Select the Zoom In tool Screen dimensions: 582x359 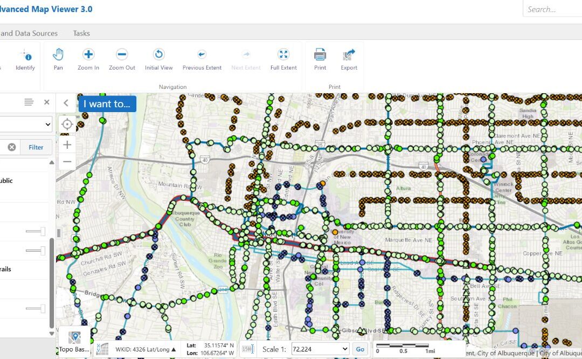[x=88, y=58]
